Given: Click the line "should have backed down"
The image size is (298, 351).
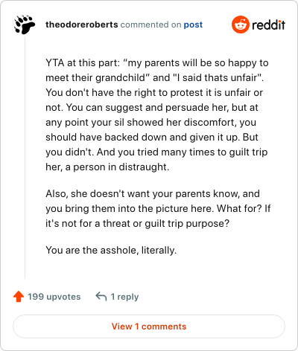Looking at the screenshot, I should [x=152, y=137].
